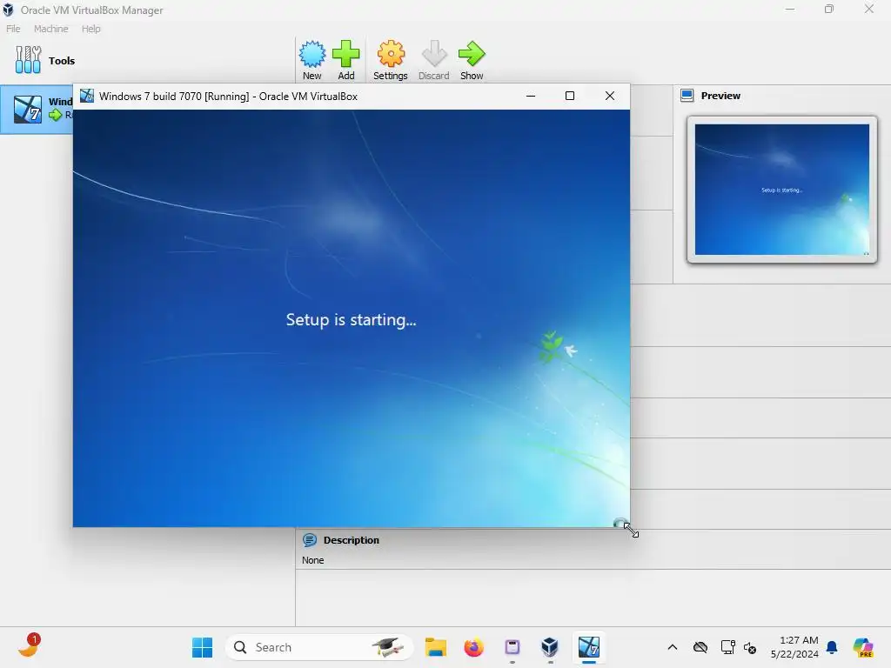Click the Description heading

[352, 540]
